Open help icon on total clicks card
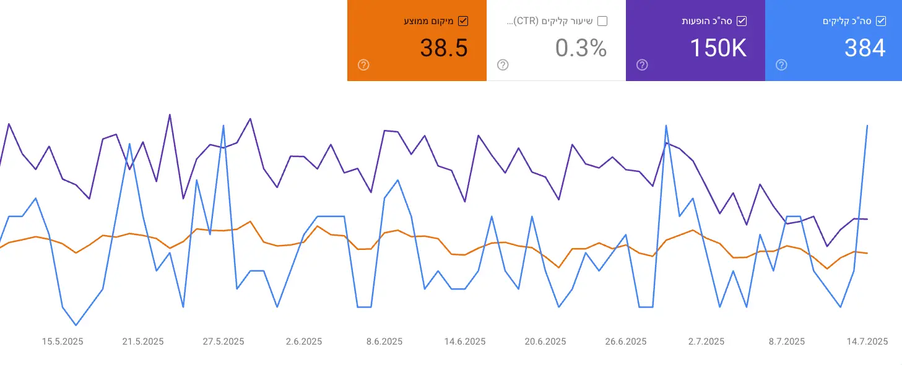902x365 pixels. (x=781, y=65)
